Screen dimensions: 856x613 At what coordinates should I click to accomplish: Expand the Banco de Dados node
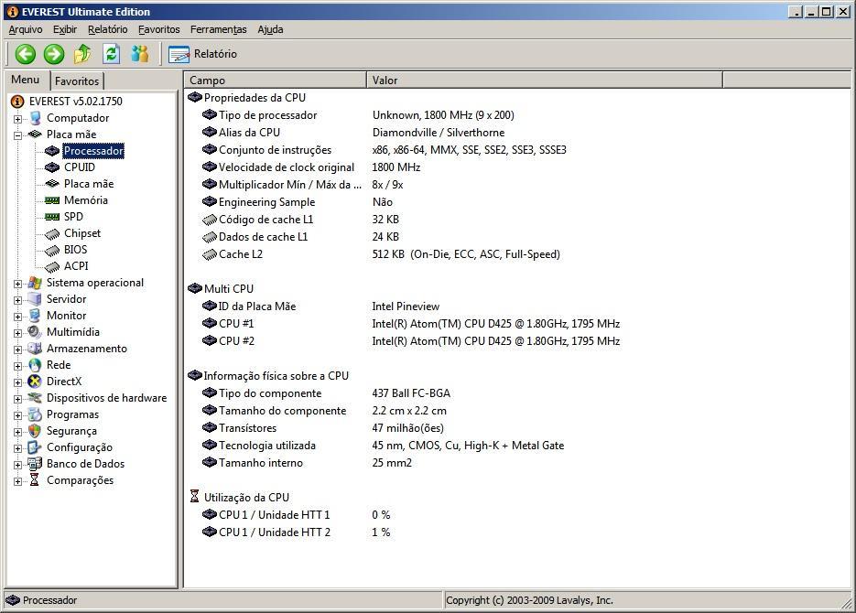click(18, 465)
